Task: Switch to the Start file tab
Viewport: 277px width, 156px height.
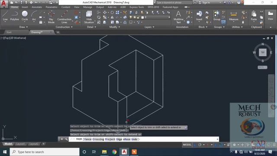Action: click(x=9, y=32)
